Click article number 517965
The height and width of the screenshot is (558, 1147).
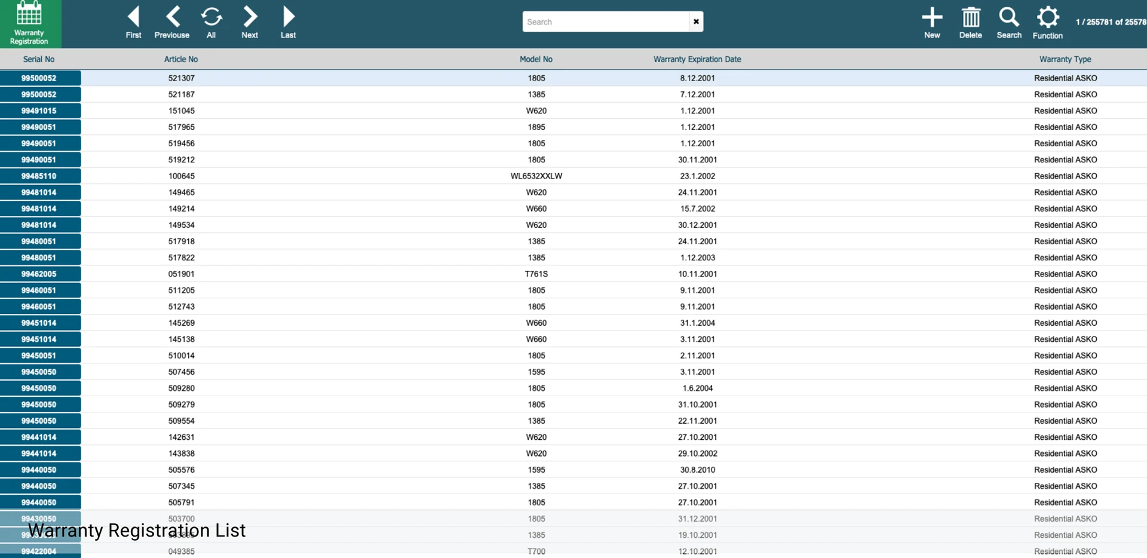(182, 127)
